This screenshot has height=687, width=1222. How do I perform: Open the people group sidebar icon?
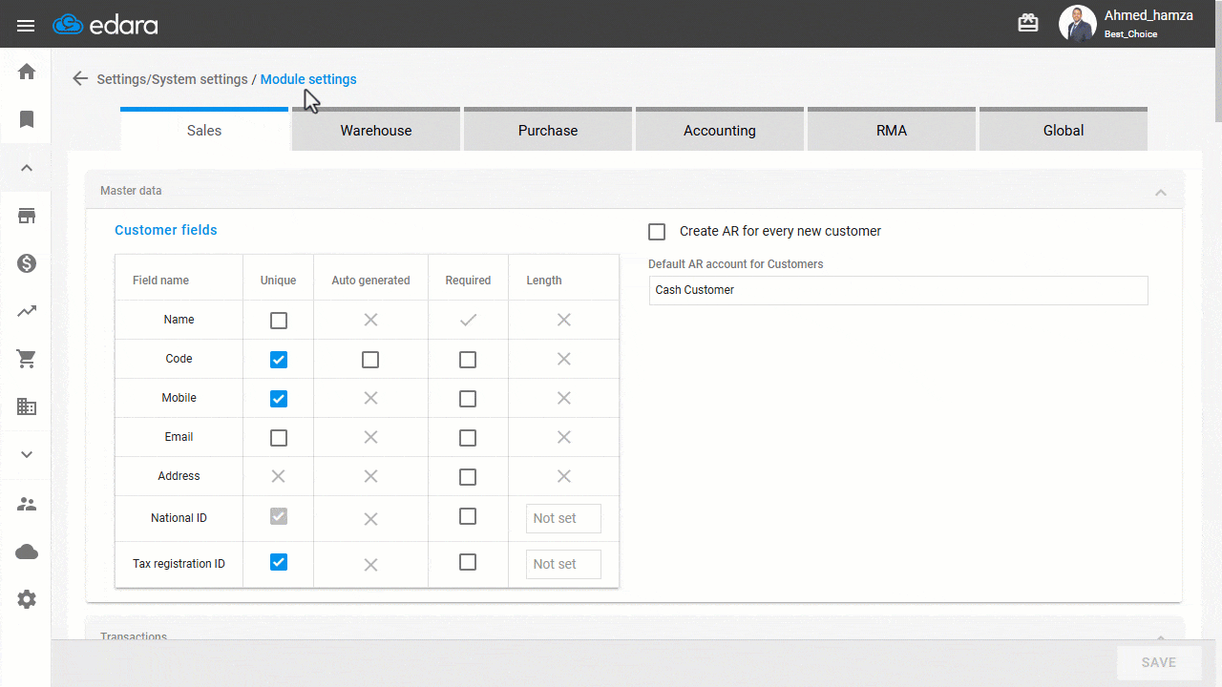click(x=27, y=504)
